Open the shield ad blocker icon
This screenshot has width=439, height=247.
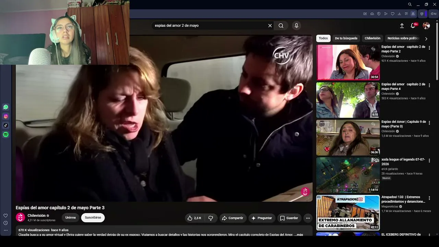[x=379, y=14]
